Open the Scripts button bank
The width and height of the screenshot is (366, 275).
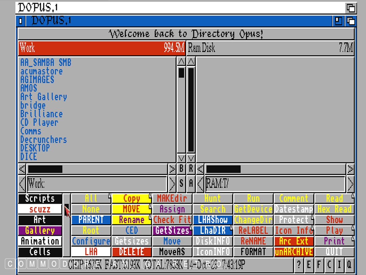[40, 199]
